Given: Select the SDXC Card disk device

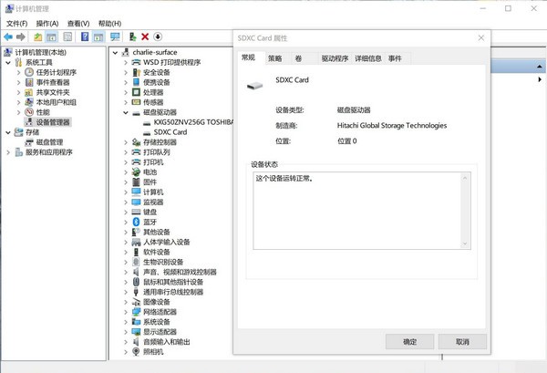Looking at the screenshot, I should (170, 132).
